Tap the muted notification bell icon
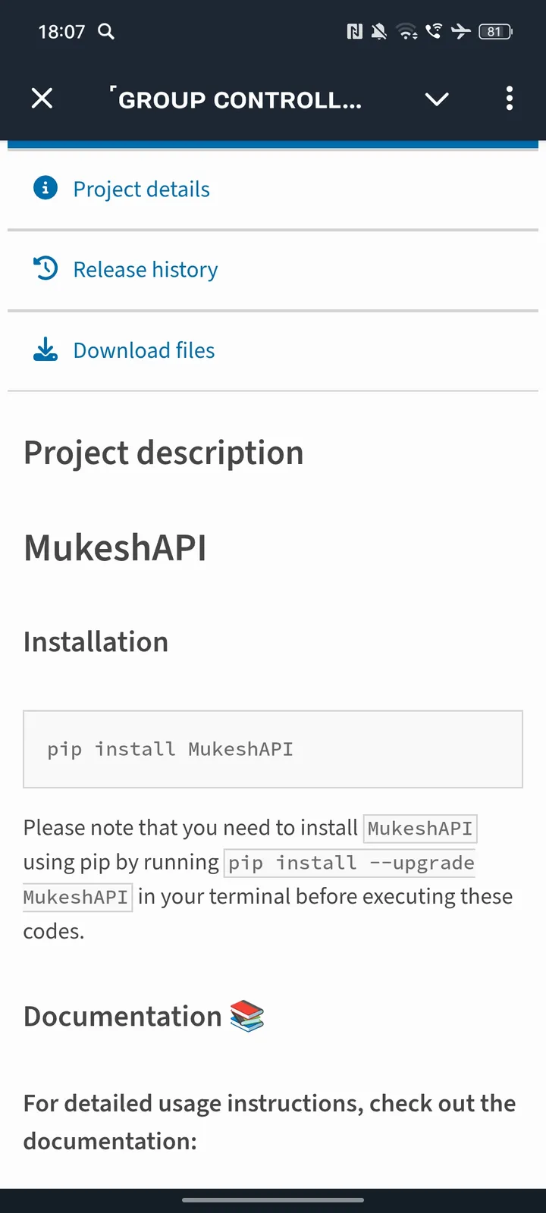 point(379,31)
